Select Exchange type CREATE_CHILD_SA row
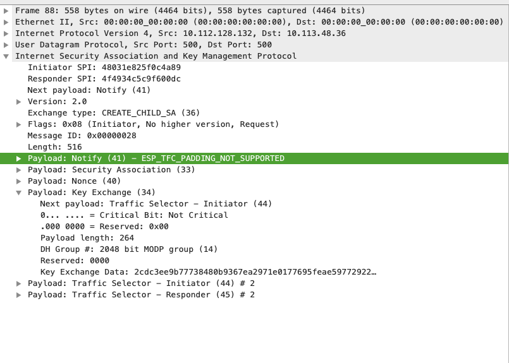 tap(113, 113)
